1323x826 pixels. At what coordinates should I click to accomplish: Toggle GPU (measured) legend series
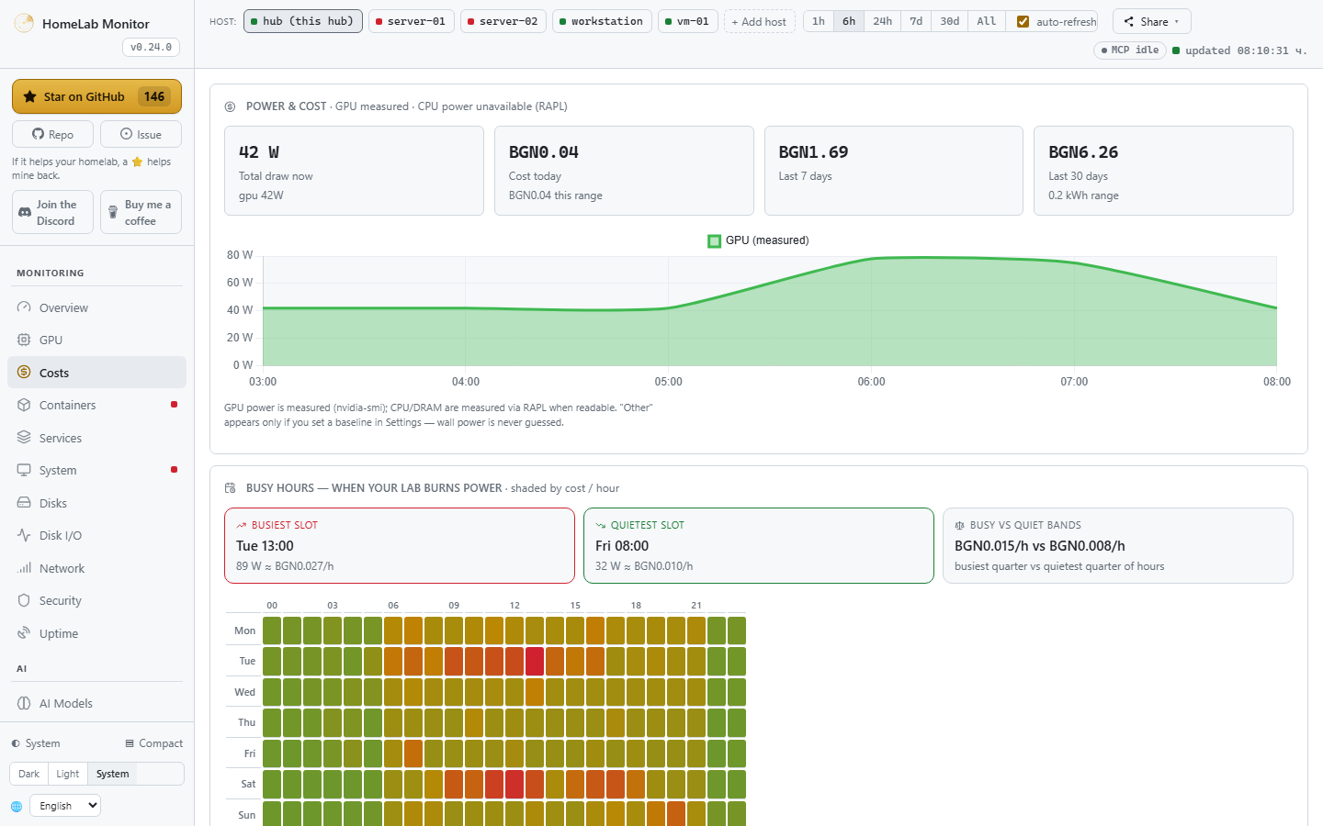758,240
